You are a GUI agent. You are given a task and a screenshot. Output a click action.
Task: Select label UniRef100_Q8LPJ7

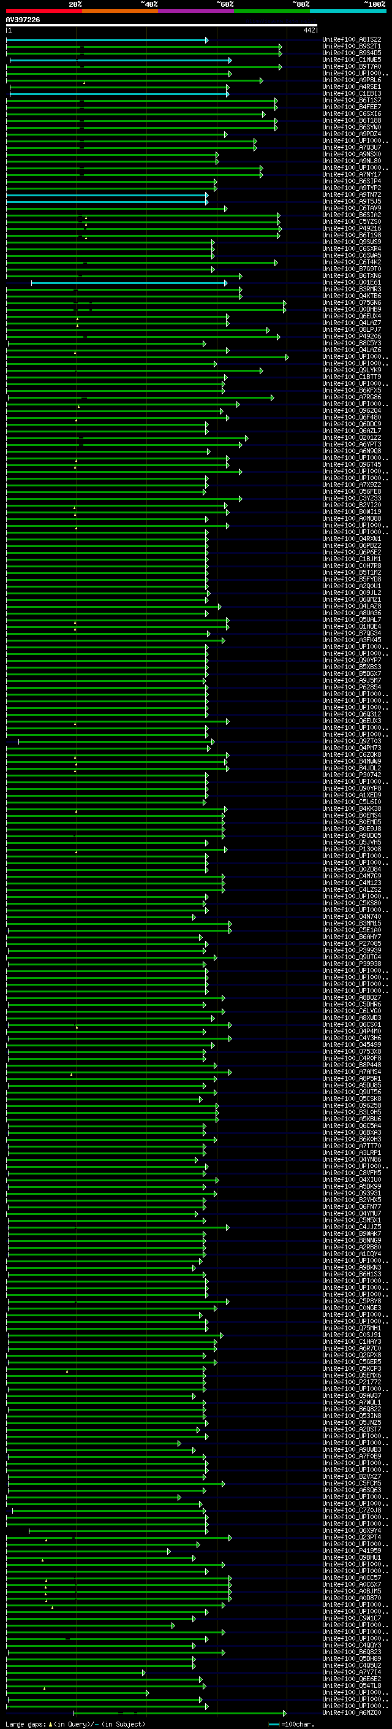[352, 329]
